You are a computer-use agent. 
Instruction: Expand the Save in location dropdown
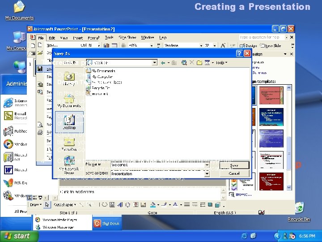[154, 63]
